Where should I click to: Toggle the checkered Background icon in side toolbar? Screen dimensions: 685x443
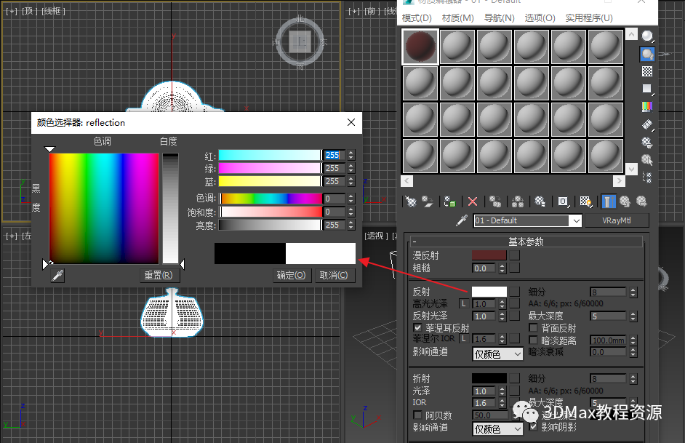(647, 71)
